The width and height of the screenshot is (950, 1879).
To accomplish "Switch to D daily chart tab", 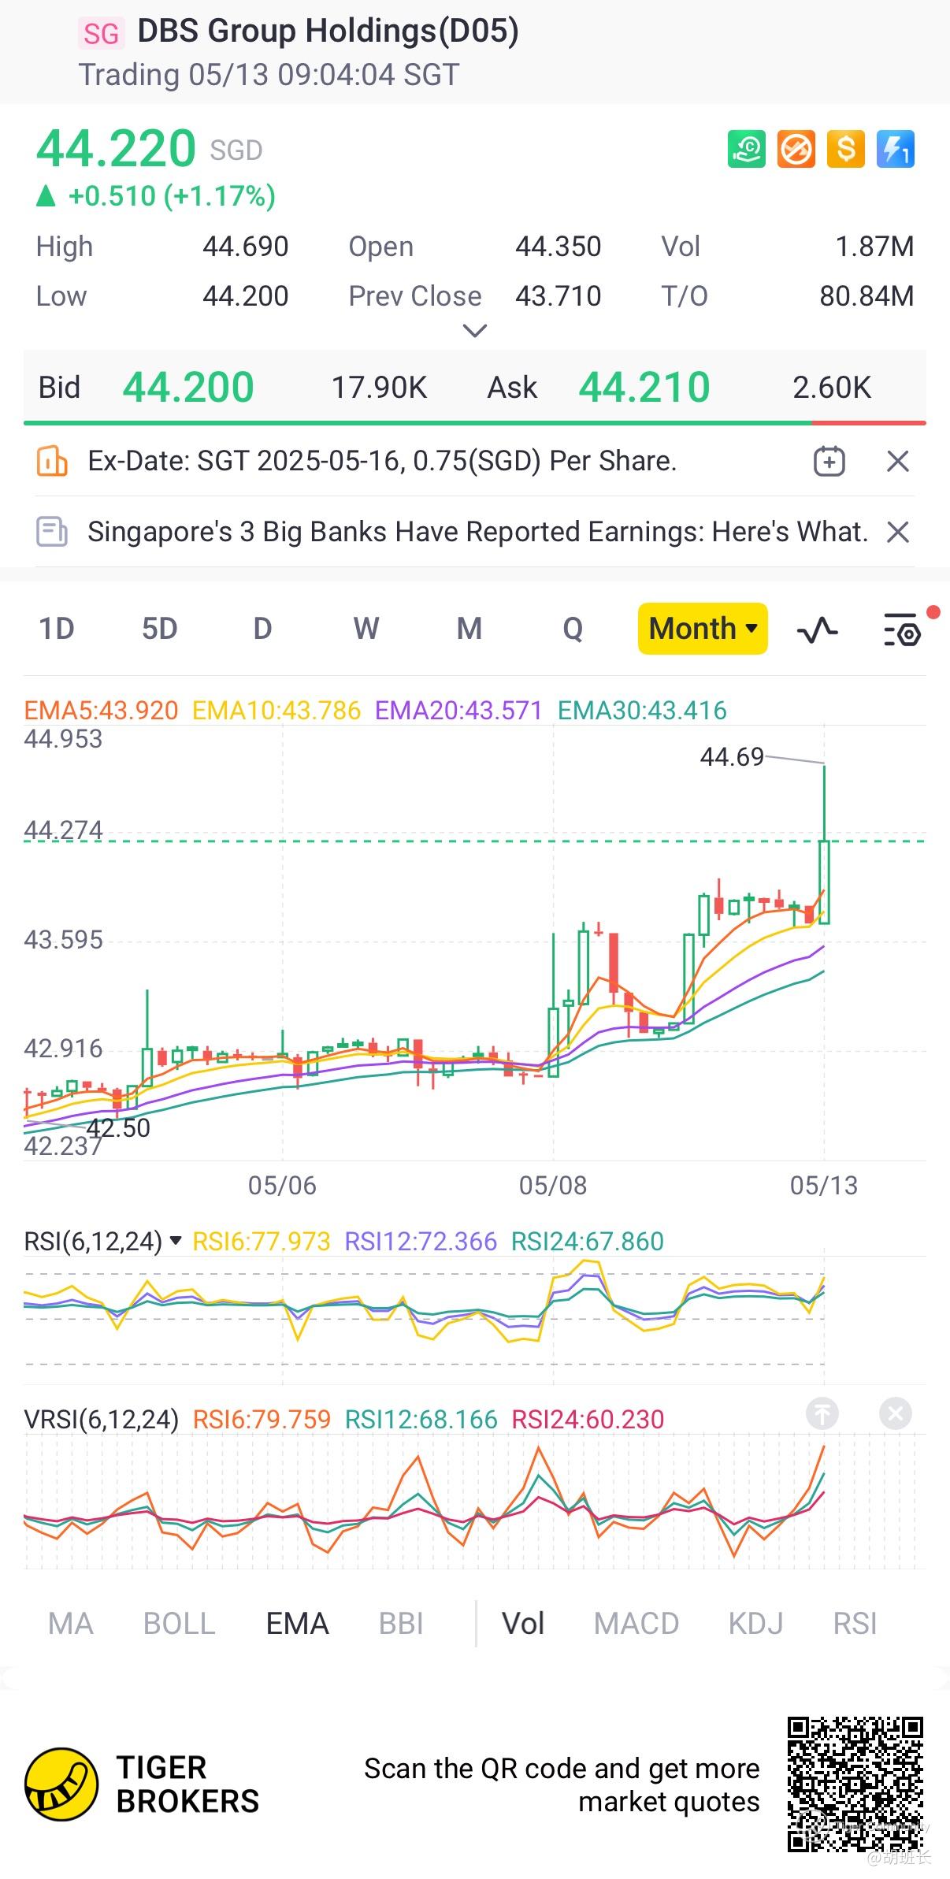I will pos(262,629).
